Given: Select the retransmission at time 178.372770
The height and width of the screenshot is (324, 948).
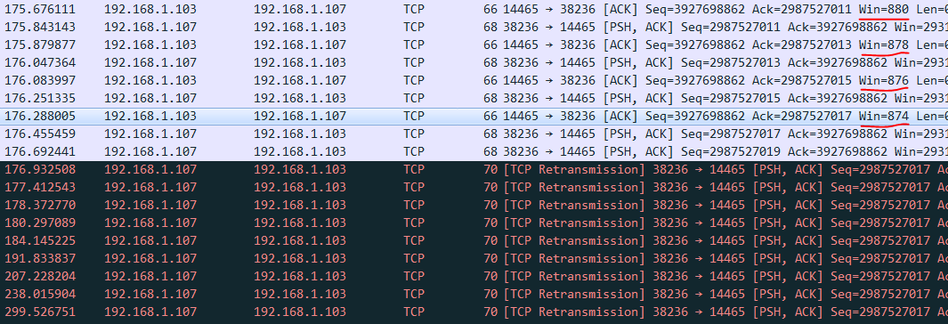Looking at the screenshot, I should [x=474, y=205].
